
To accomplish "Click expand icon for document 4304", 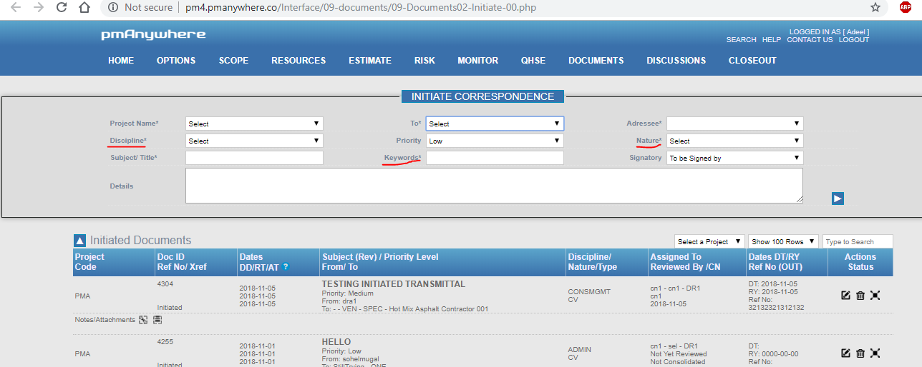I will [x=875, y=295].
